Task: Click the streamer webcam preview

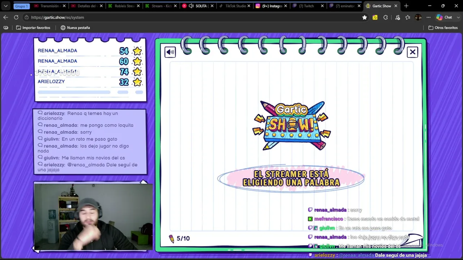Action: 93,217
